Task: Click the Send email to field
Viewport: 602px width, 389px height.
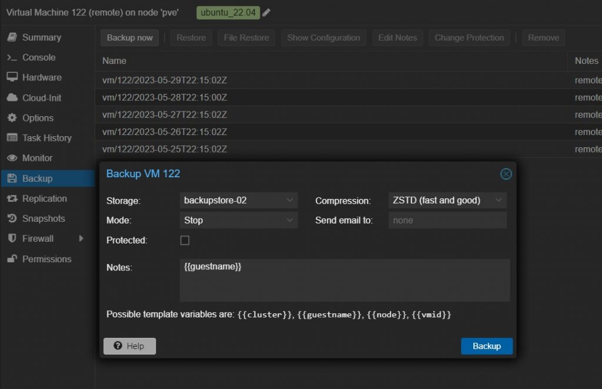Action: click(447, 221)
